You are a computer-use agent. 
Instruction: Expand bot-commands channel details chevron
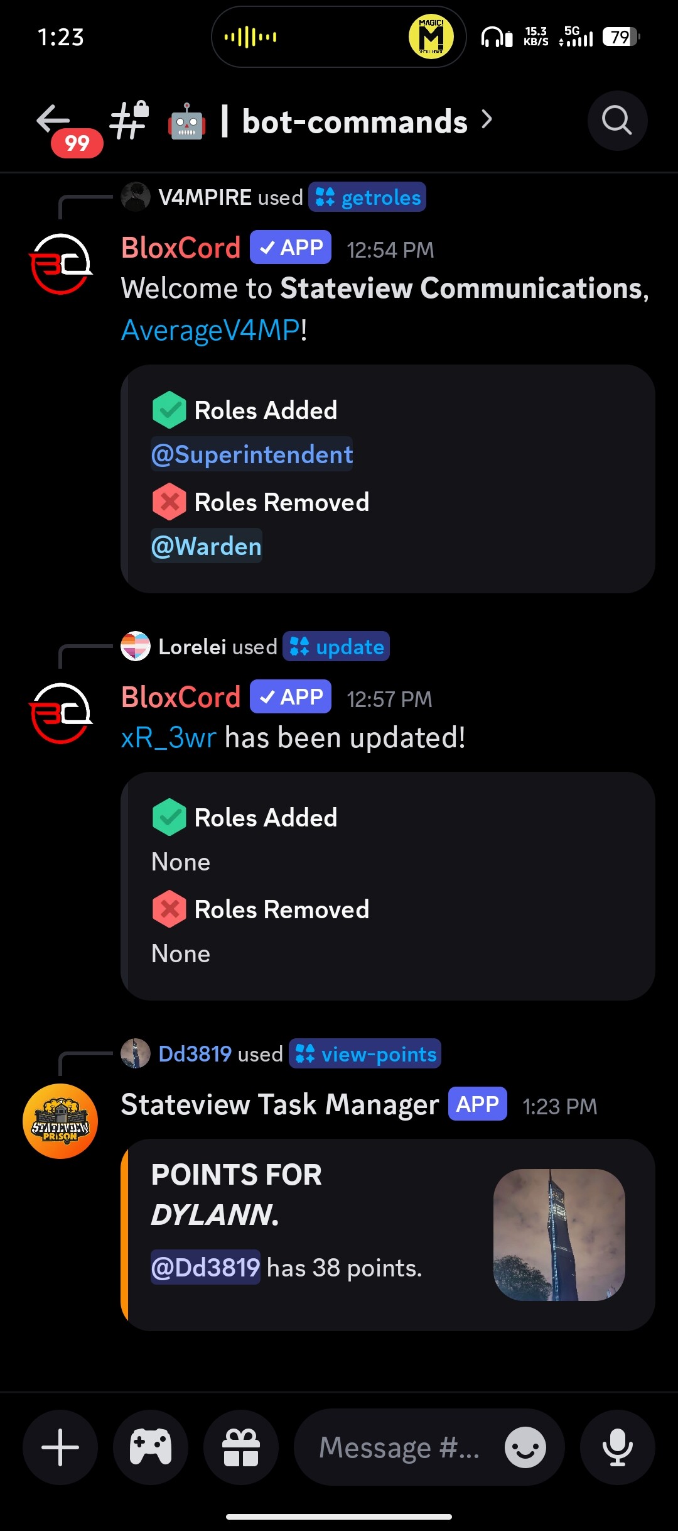point(487,119)
